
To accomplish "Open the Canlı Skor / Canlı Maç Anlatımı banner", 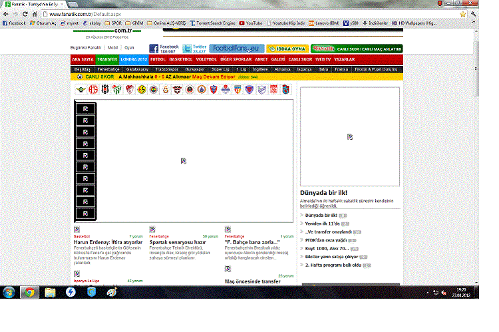I will [x=357, y=49].
